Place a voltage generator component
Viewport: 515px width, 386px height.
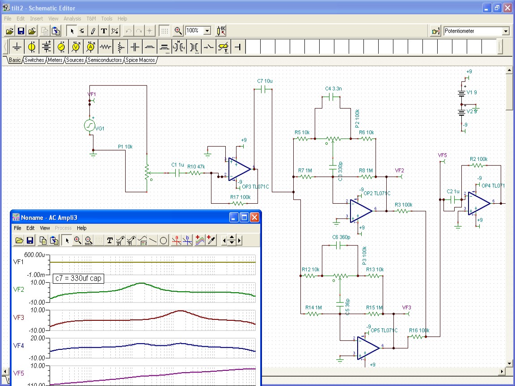61,47
